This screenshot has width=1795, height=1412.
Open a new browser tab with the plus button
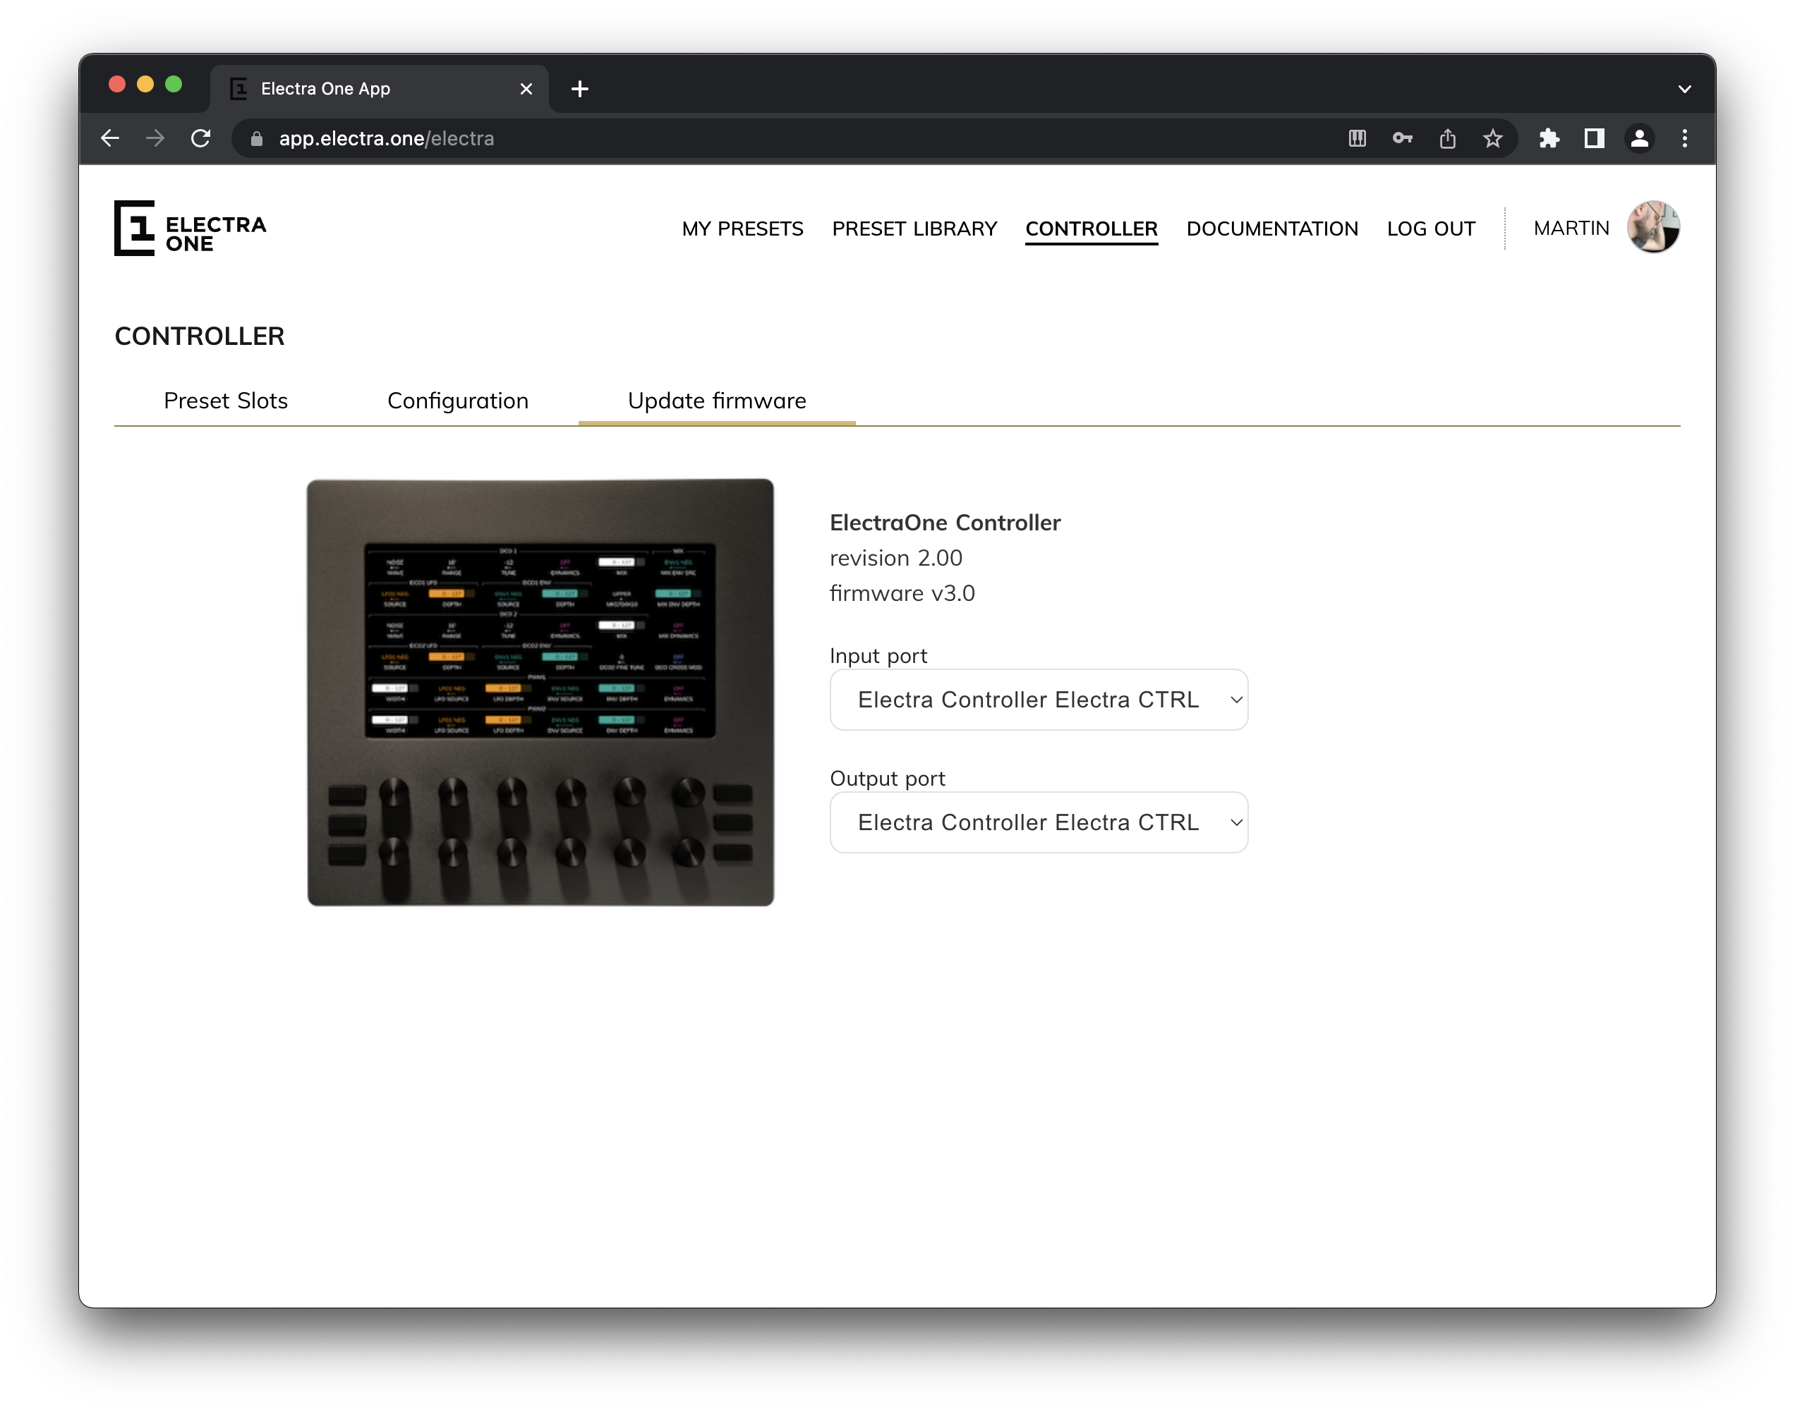coord(579,88)
